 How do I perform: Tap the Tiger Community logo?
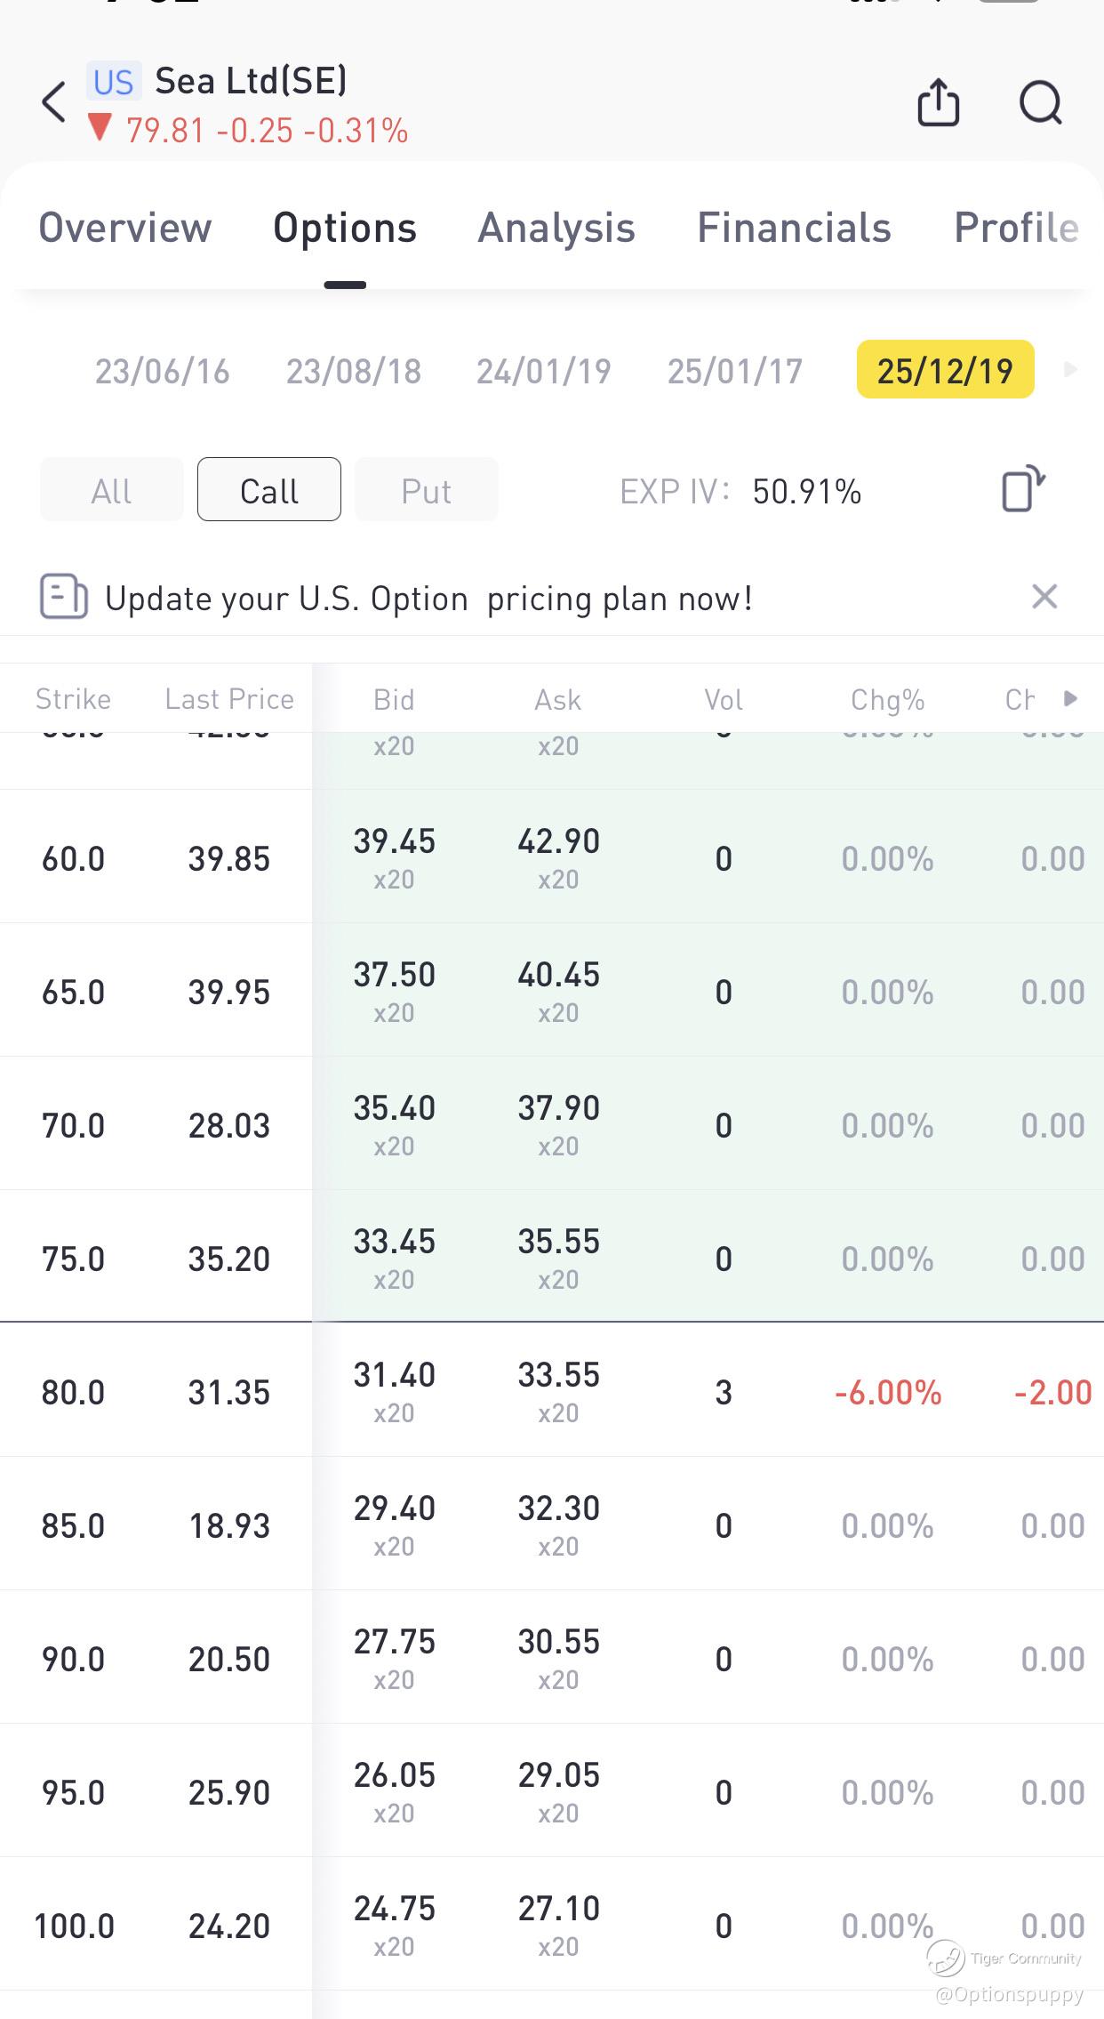tap(945, 1957)
